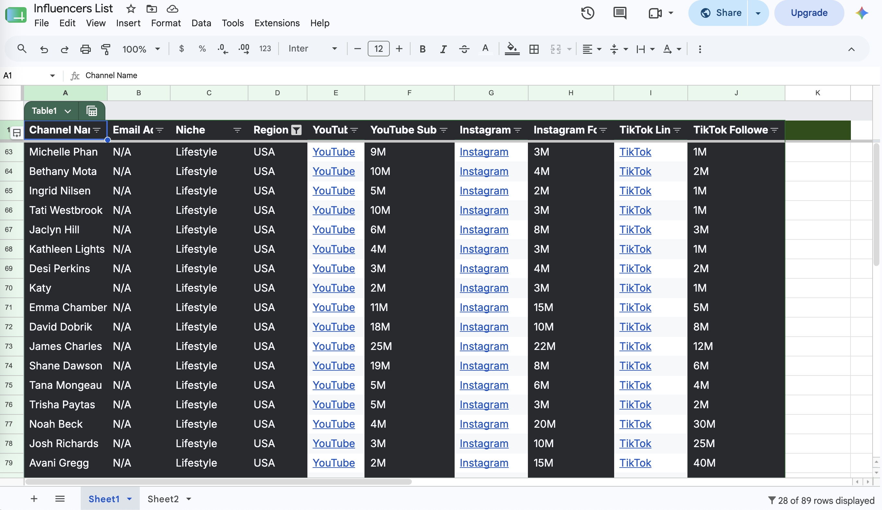Decrease decimal places
This screenshot has width=882, height=510.
pyautogui.click(x=222, y=49)
